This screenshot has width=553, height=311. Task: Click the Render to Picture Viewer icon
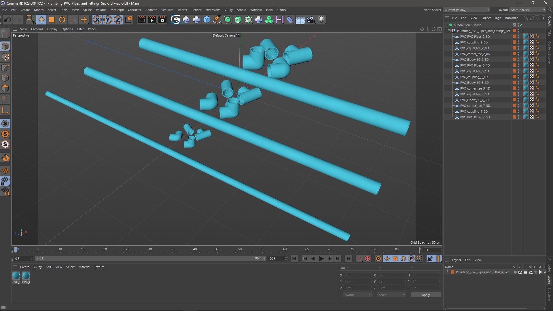(152, 20)
